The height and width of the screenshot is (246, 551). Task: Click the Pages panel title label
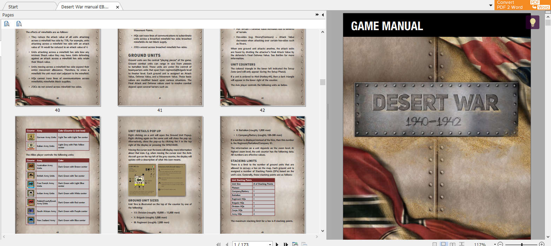pyautogui.click(x=8, y=15)
